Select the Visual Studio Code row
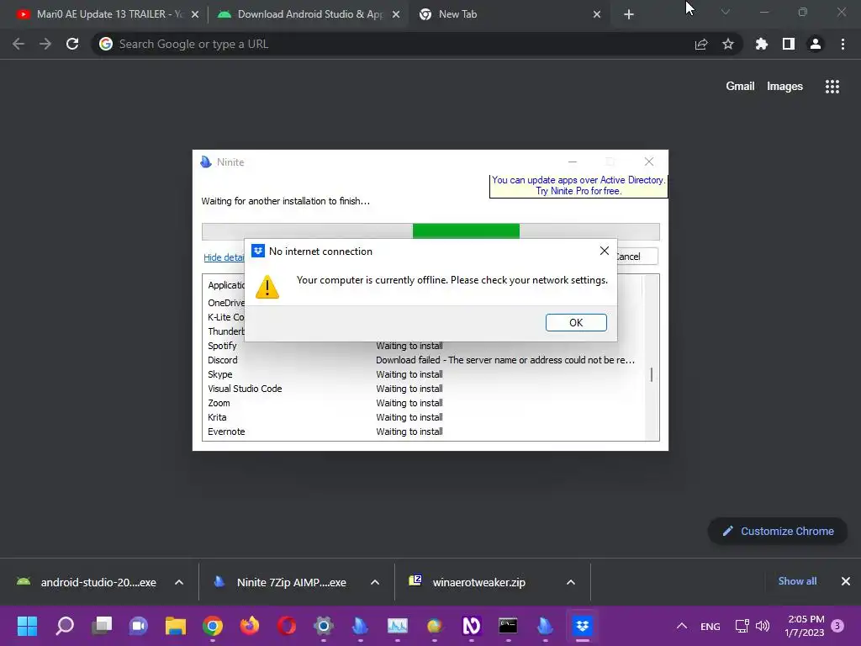This screenshot has height=646, width=861. [422, 389]
